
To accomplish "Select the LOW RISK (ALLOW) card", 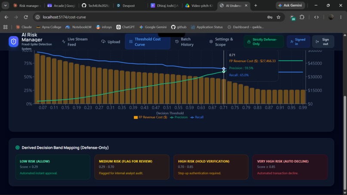I will tap(53, 167).
